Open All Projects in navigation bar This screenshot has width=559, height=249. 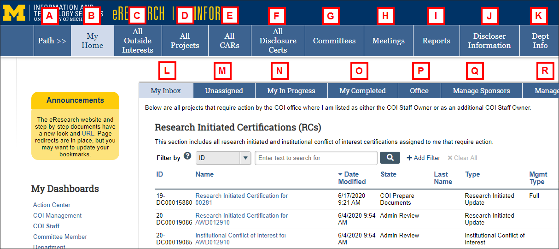coord(185,41)
